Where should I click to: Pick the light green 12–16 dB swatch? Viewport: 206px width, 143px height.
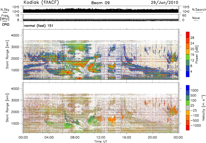click(188, 57)
